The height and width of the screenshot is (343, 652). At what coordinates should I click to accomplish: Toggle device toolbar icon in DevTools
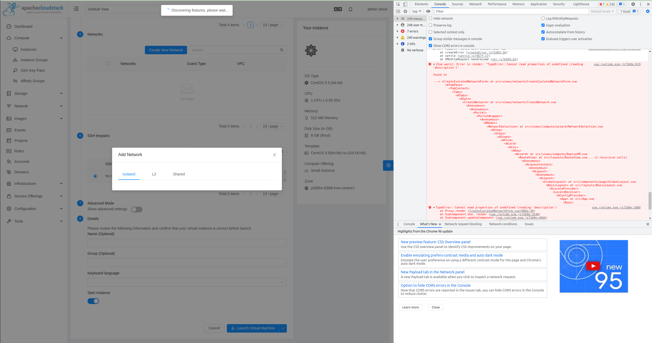pyautogui.click(x=405, y=4)
